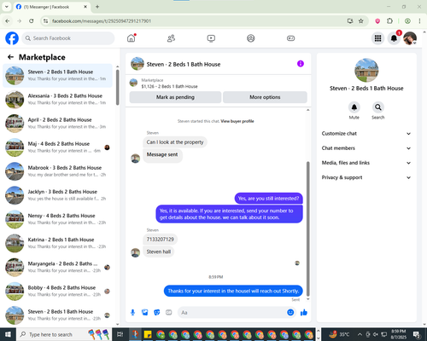Attach a file photo icon
The height and width of the screenshot is (341, 427).
click(x=145, y=313)
